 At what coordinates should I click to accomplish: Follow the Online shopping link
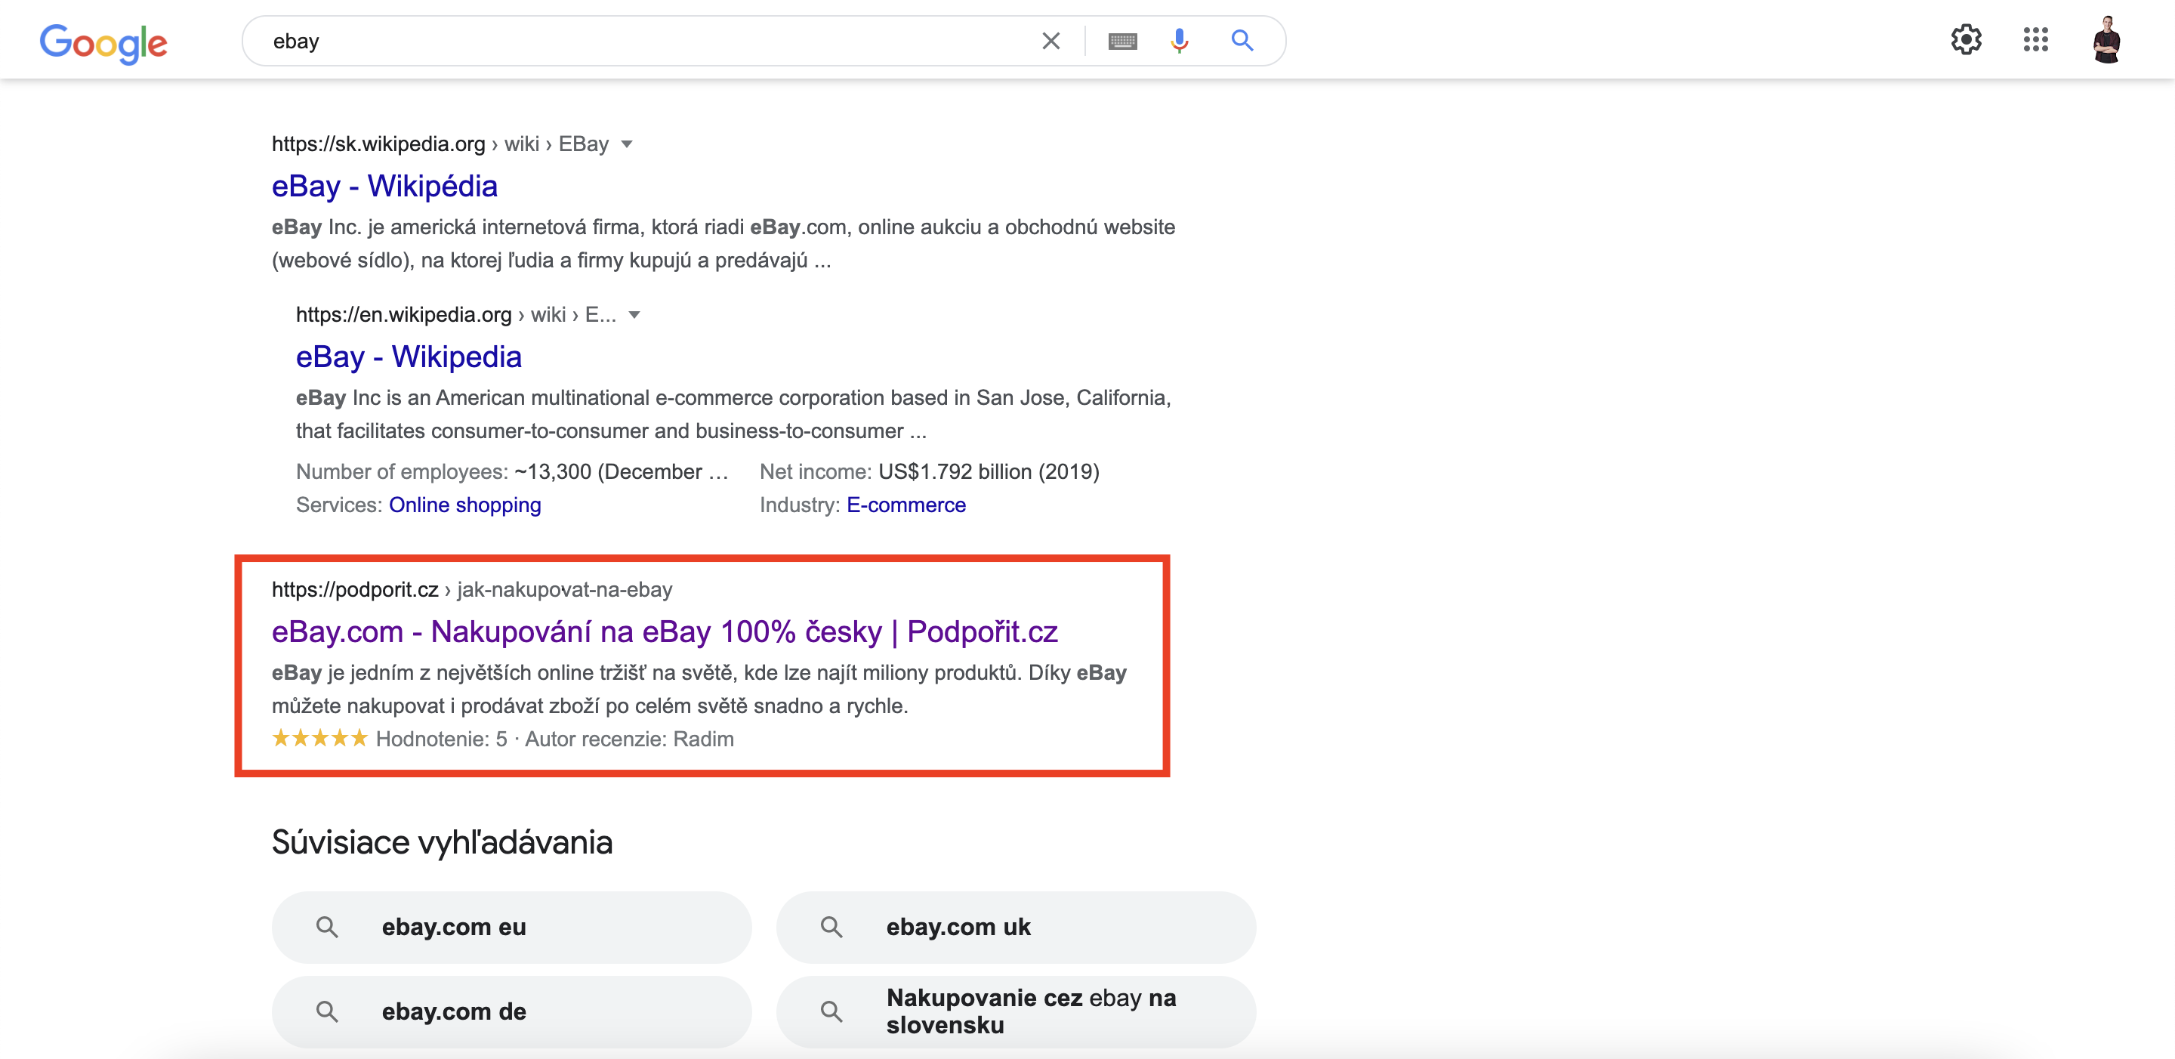coord(464,505)
